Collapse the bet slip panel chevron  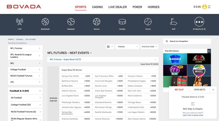click(x=213, y=90)
